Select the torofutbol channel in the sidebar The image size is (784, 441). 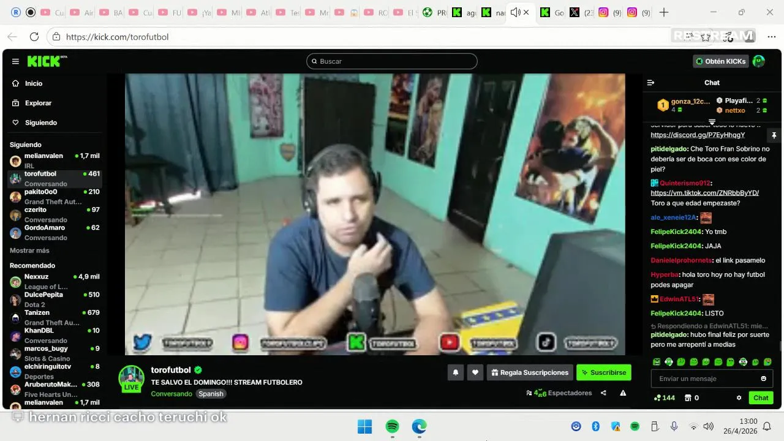55,179
